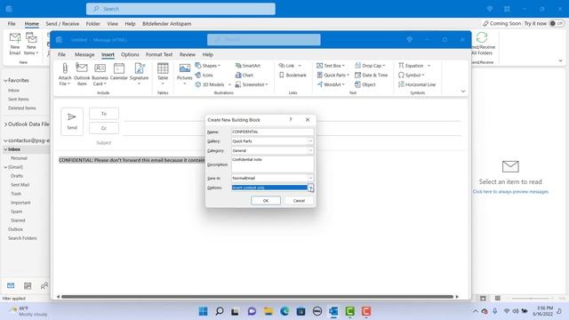Open File Explorer from taskbar

[268, 311]
